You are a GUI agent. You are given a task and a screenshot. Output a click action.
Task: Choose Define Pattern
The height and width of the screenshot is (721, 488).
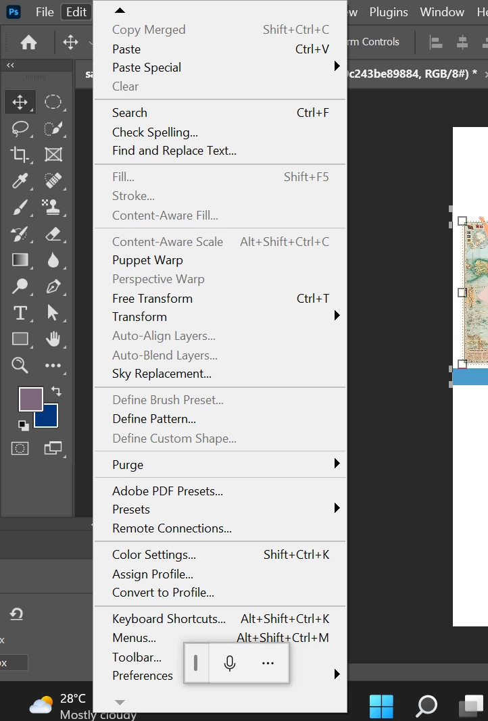tap(220, 419)
